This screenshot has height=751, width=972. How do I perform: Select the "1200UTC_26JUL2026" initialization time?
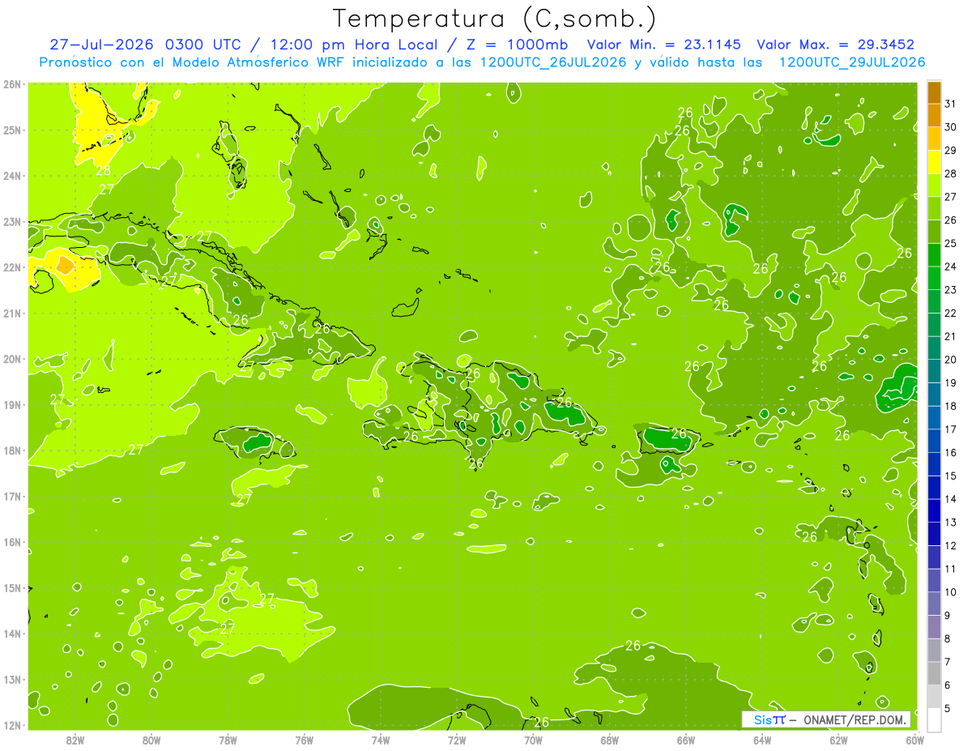553,62
